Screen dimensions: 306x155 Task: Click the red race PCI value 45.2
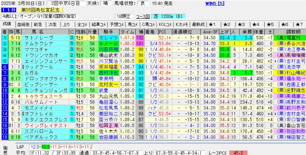coord(238,153)
